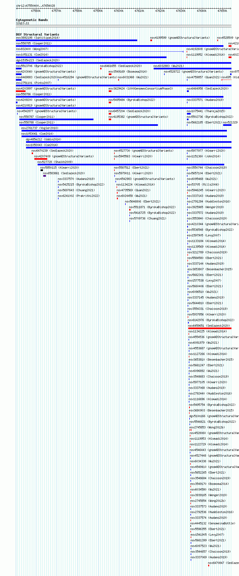Open nsv4735569 (Quan2021) label
239x576 pixels.
[x=133, y=190]
